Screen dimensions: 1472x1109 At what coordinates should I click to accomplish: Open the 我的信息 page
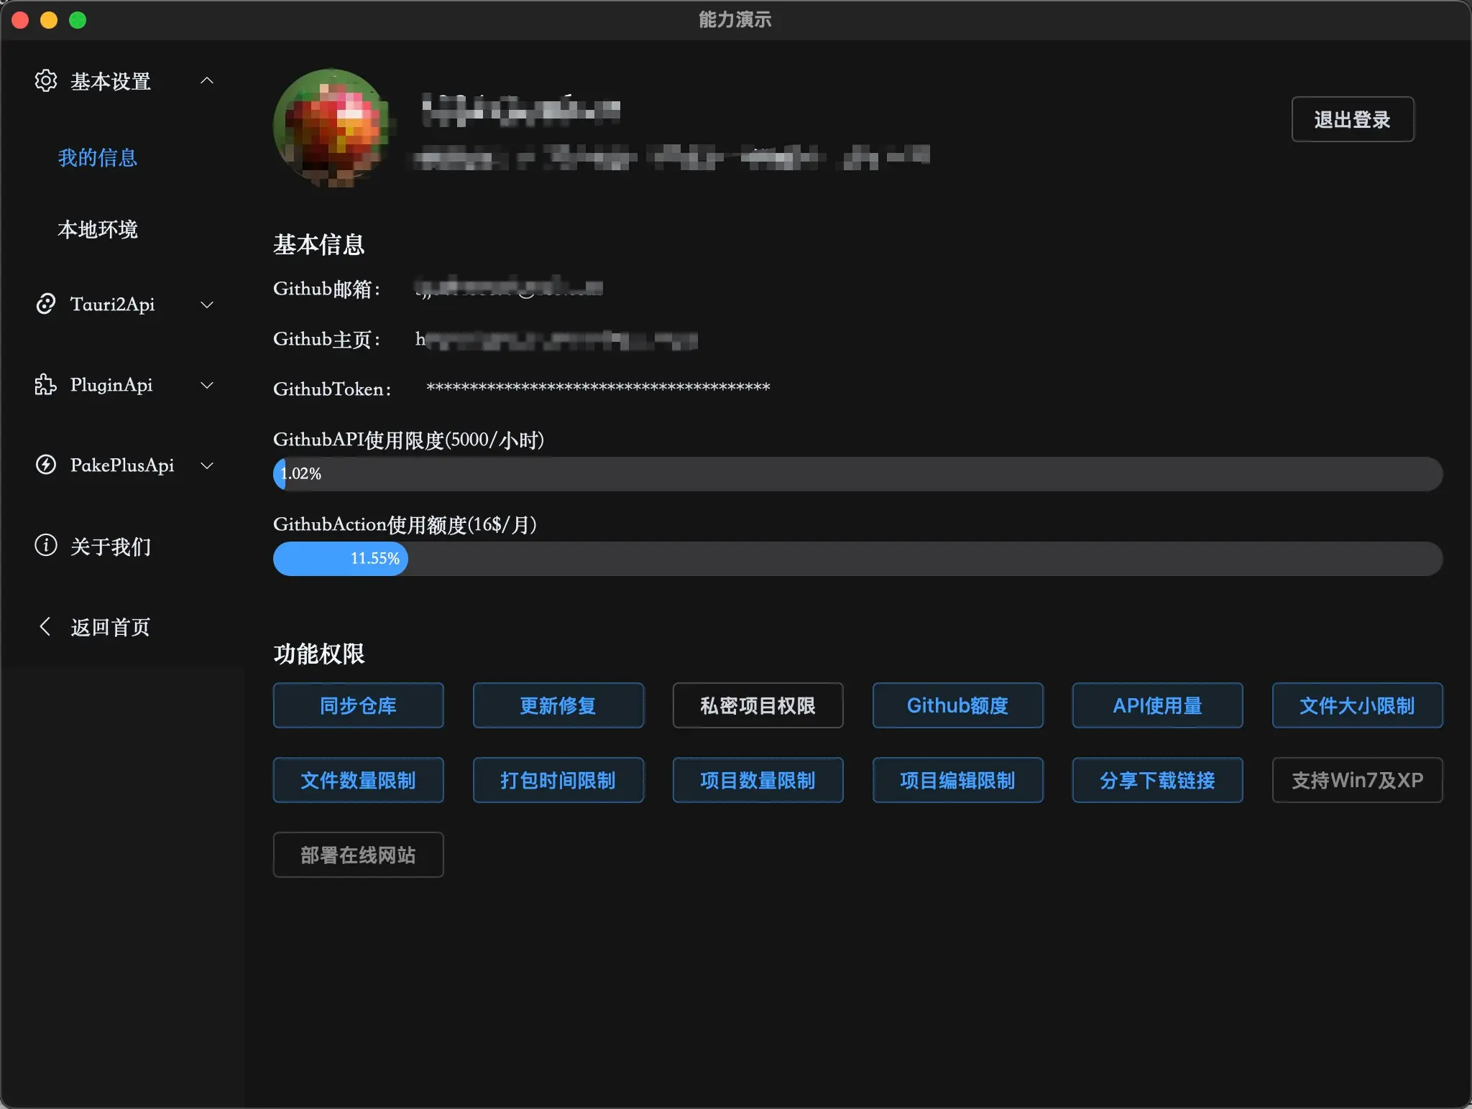pyautogui.click(x=97, y=158)
